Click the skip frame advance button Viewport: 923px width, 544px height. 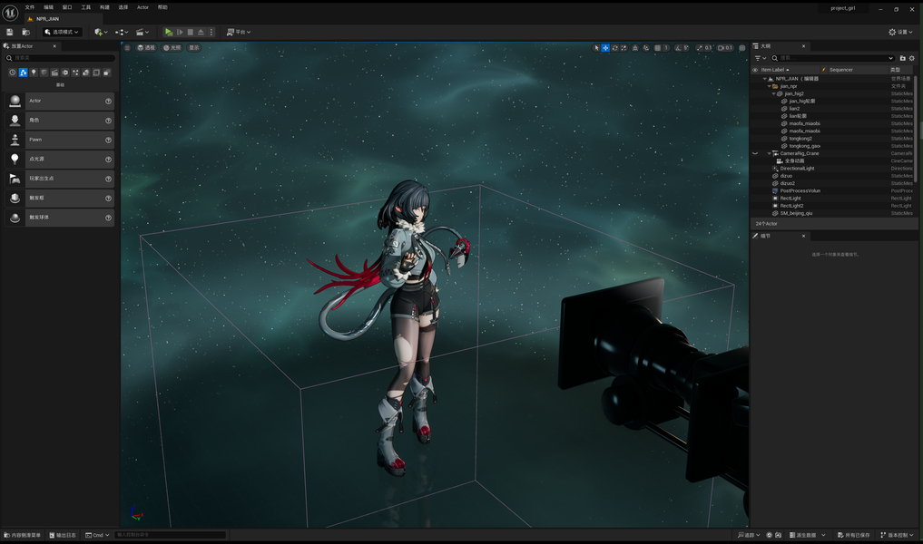point(180,32)
